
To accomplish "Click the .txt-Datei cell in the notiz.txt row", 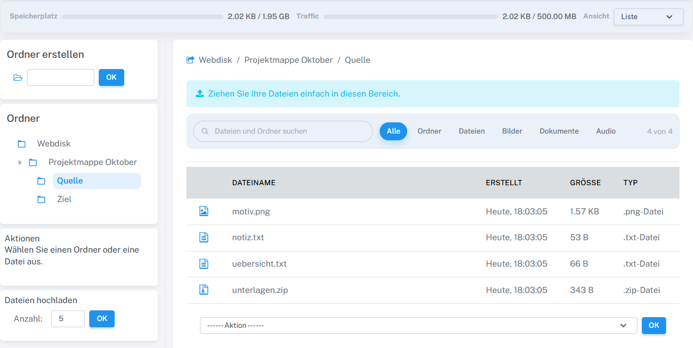I will [641, 237].
